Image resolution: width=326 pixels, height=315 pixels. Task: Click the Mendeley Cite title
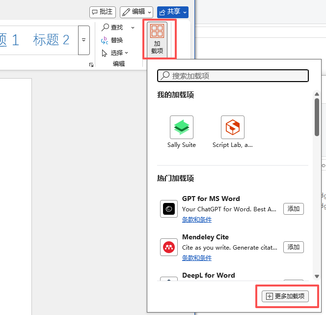(x=205, y=237)
